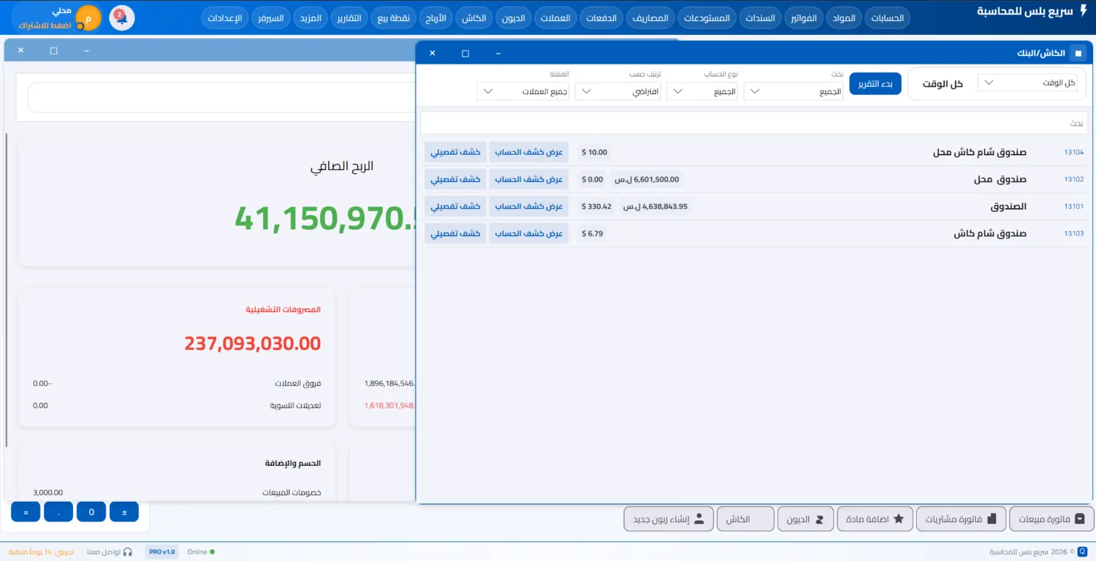Open the نقطة بيع menu
This screenshot has height=561, width=1096.
(394, 18)
